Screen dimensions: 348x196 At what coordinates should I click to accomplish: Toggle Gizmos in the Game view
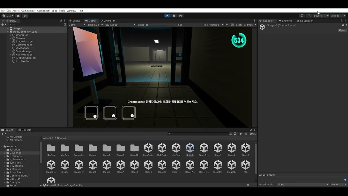click(x=248, y=25)
